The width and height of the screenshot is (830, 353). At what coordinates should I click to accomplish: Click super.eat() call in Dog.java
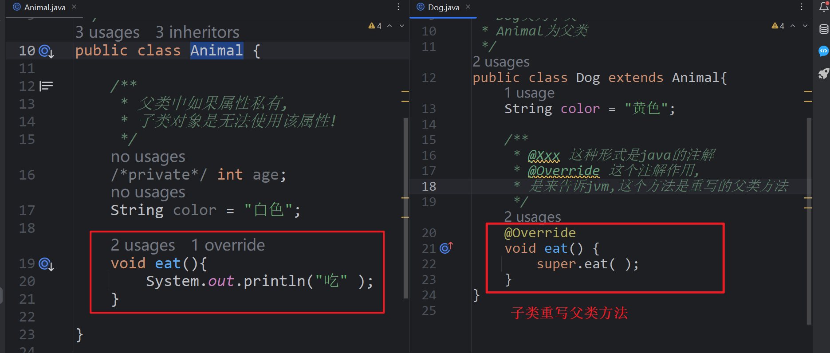[x=588, y=264]
